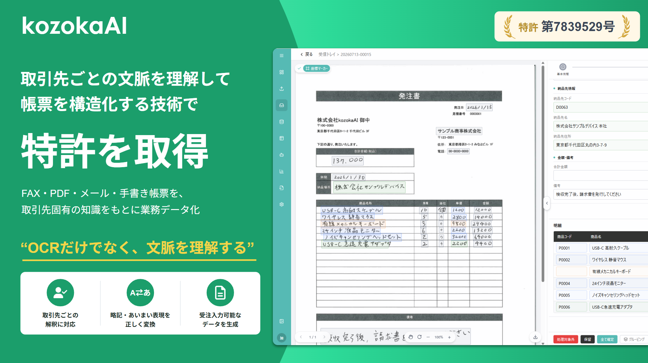Click the upload icon in sidebar

pyautogui.click(x=282, y=89)
